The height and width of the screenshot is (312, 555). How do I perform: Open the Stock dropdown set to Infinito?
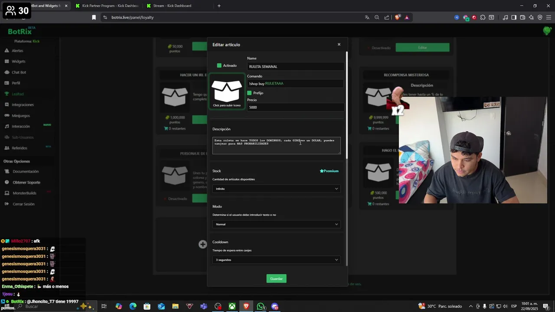pos(277,188)
